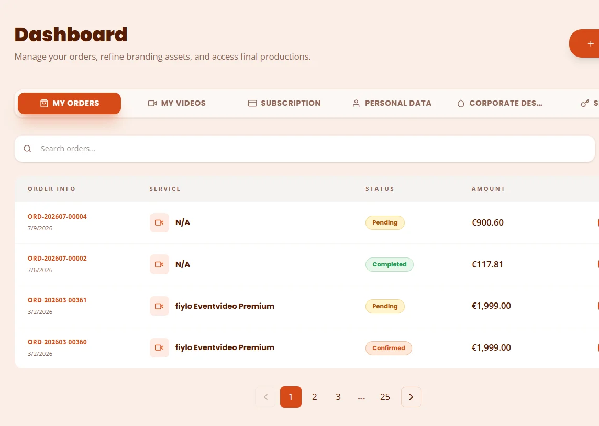Click the Status column header
This screenshot has height=426, width=599.
coord(380,189)
